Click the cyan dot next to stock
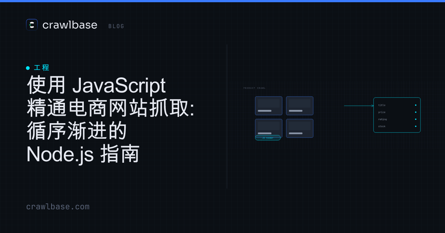 pyautogui.click(x=416, y=126)
